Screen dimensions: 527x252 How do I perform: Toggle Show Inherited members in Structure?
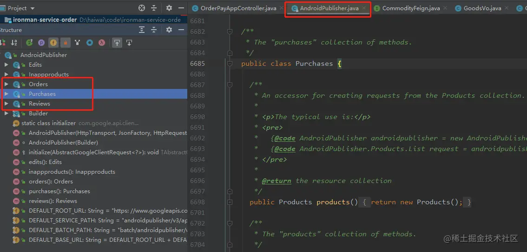pyautogui.click(x=29, y=43)
